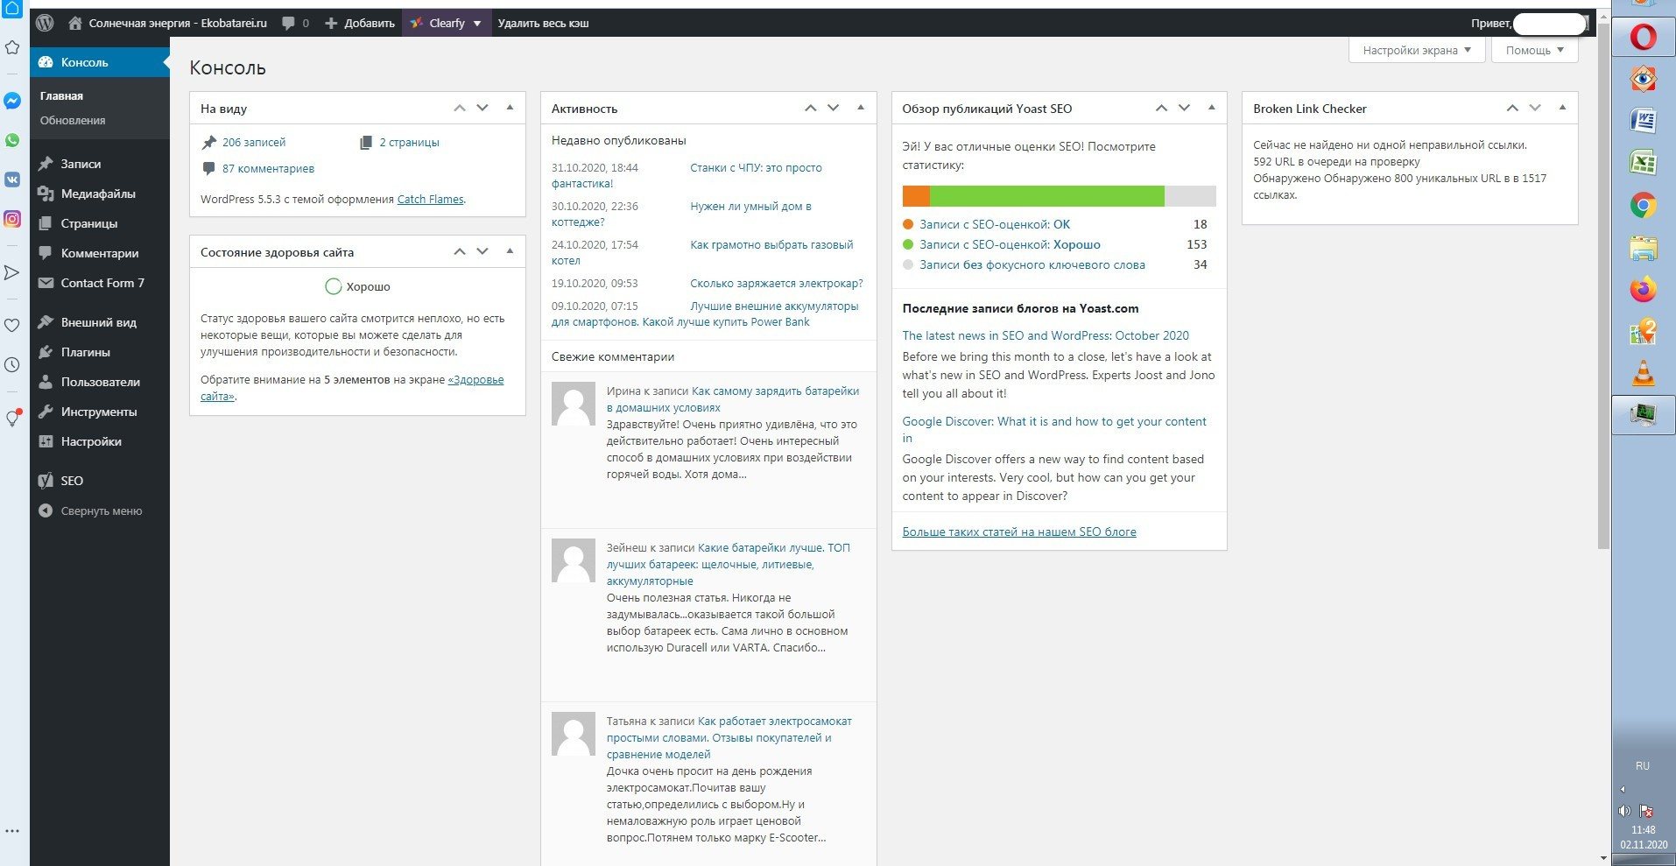Open Opera sidebar bookmarks star
The width and height of the screenshot is (1676, 866).
[x=12, y=47]
